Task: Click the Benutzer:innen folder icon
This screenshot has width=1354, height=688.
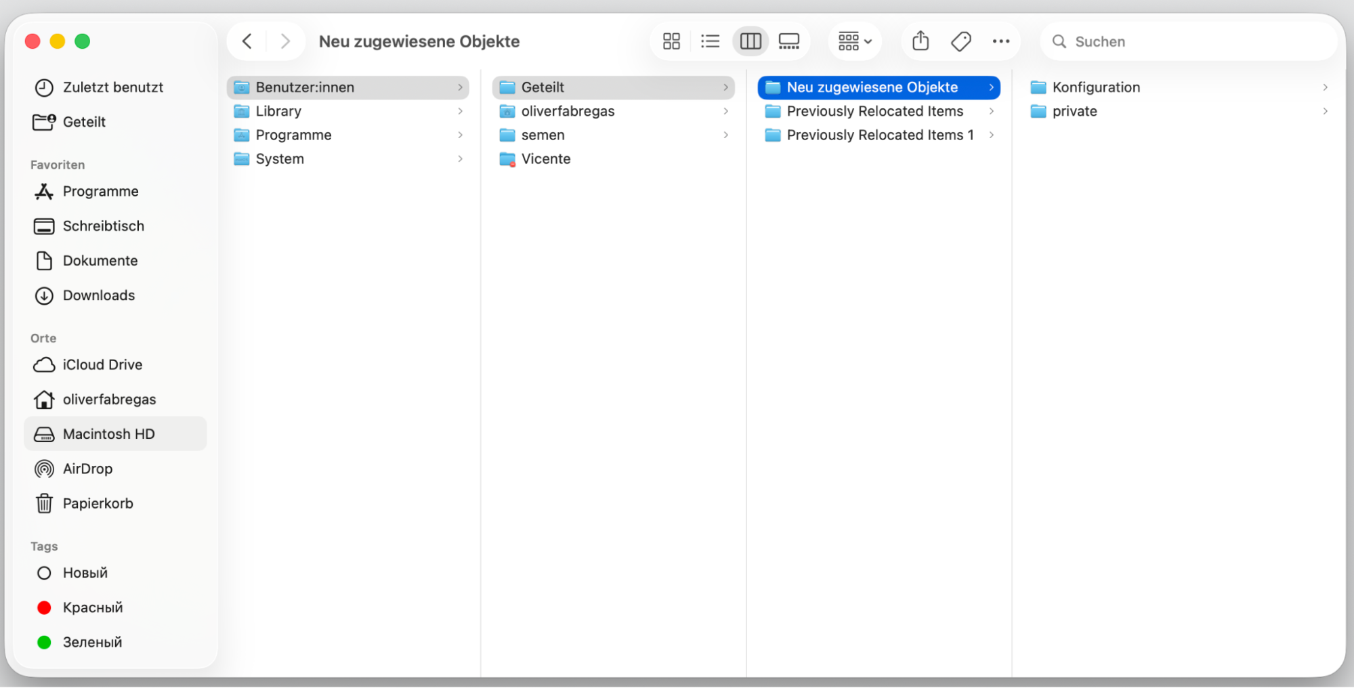Action: click(x=242, y=87)
